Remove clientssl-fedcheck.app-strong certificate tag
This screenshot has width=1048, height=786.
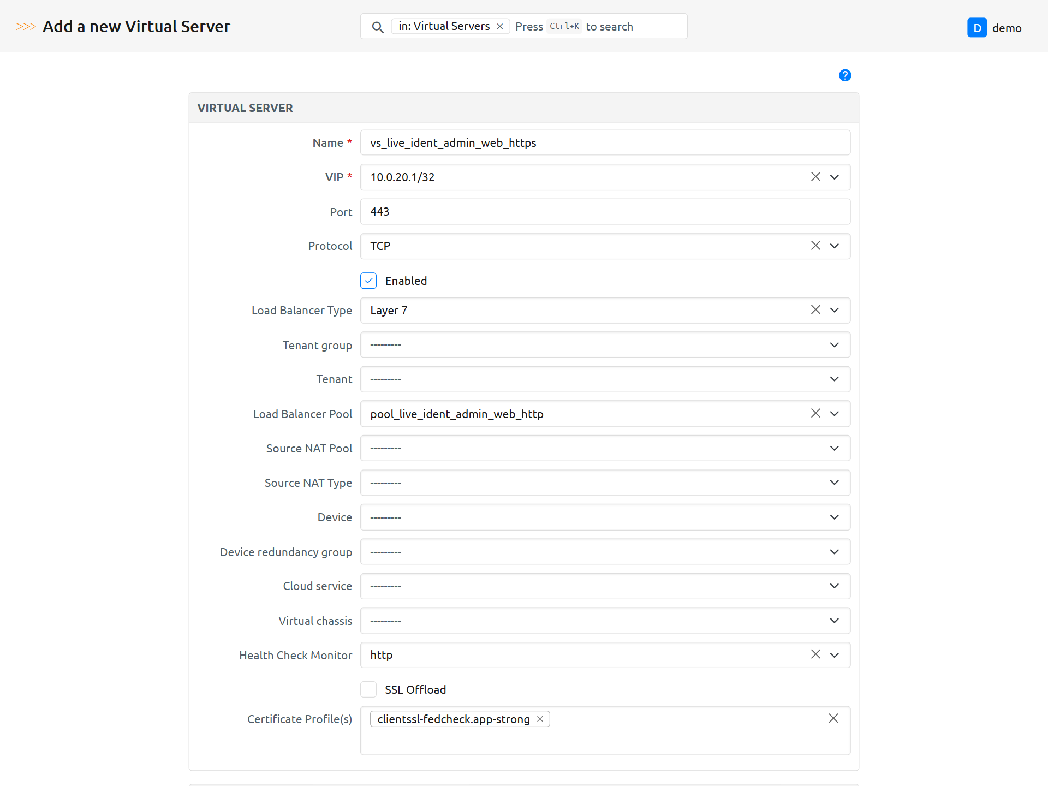[x=539, y=719]
